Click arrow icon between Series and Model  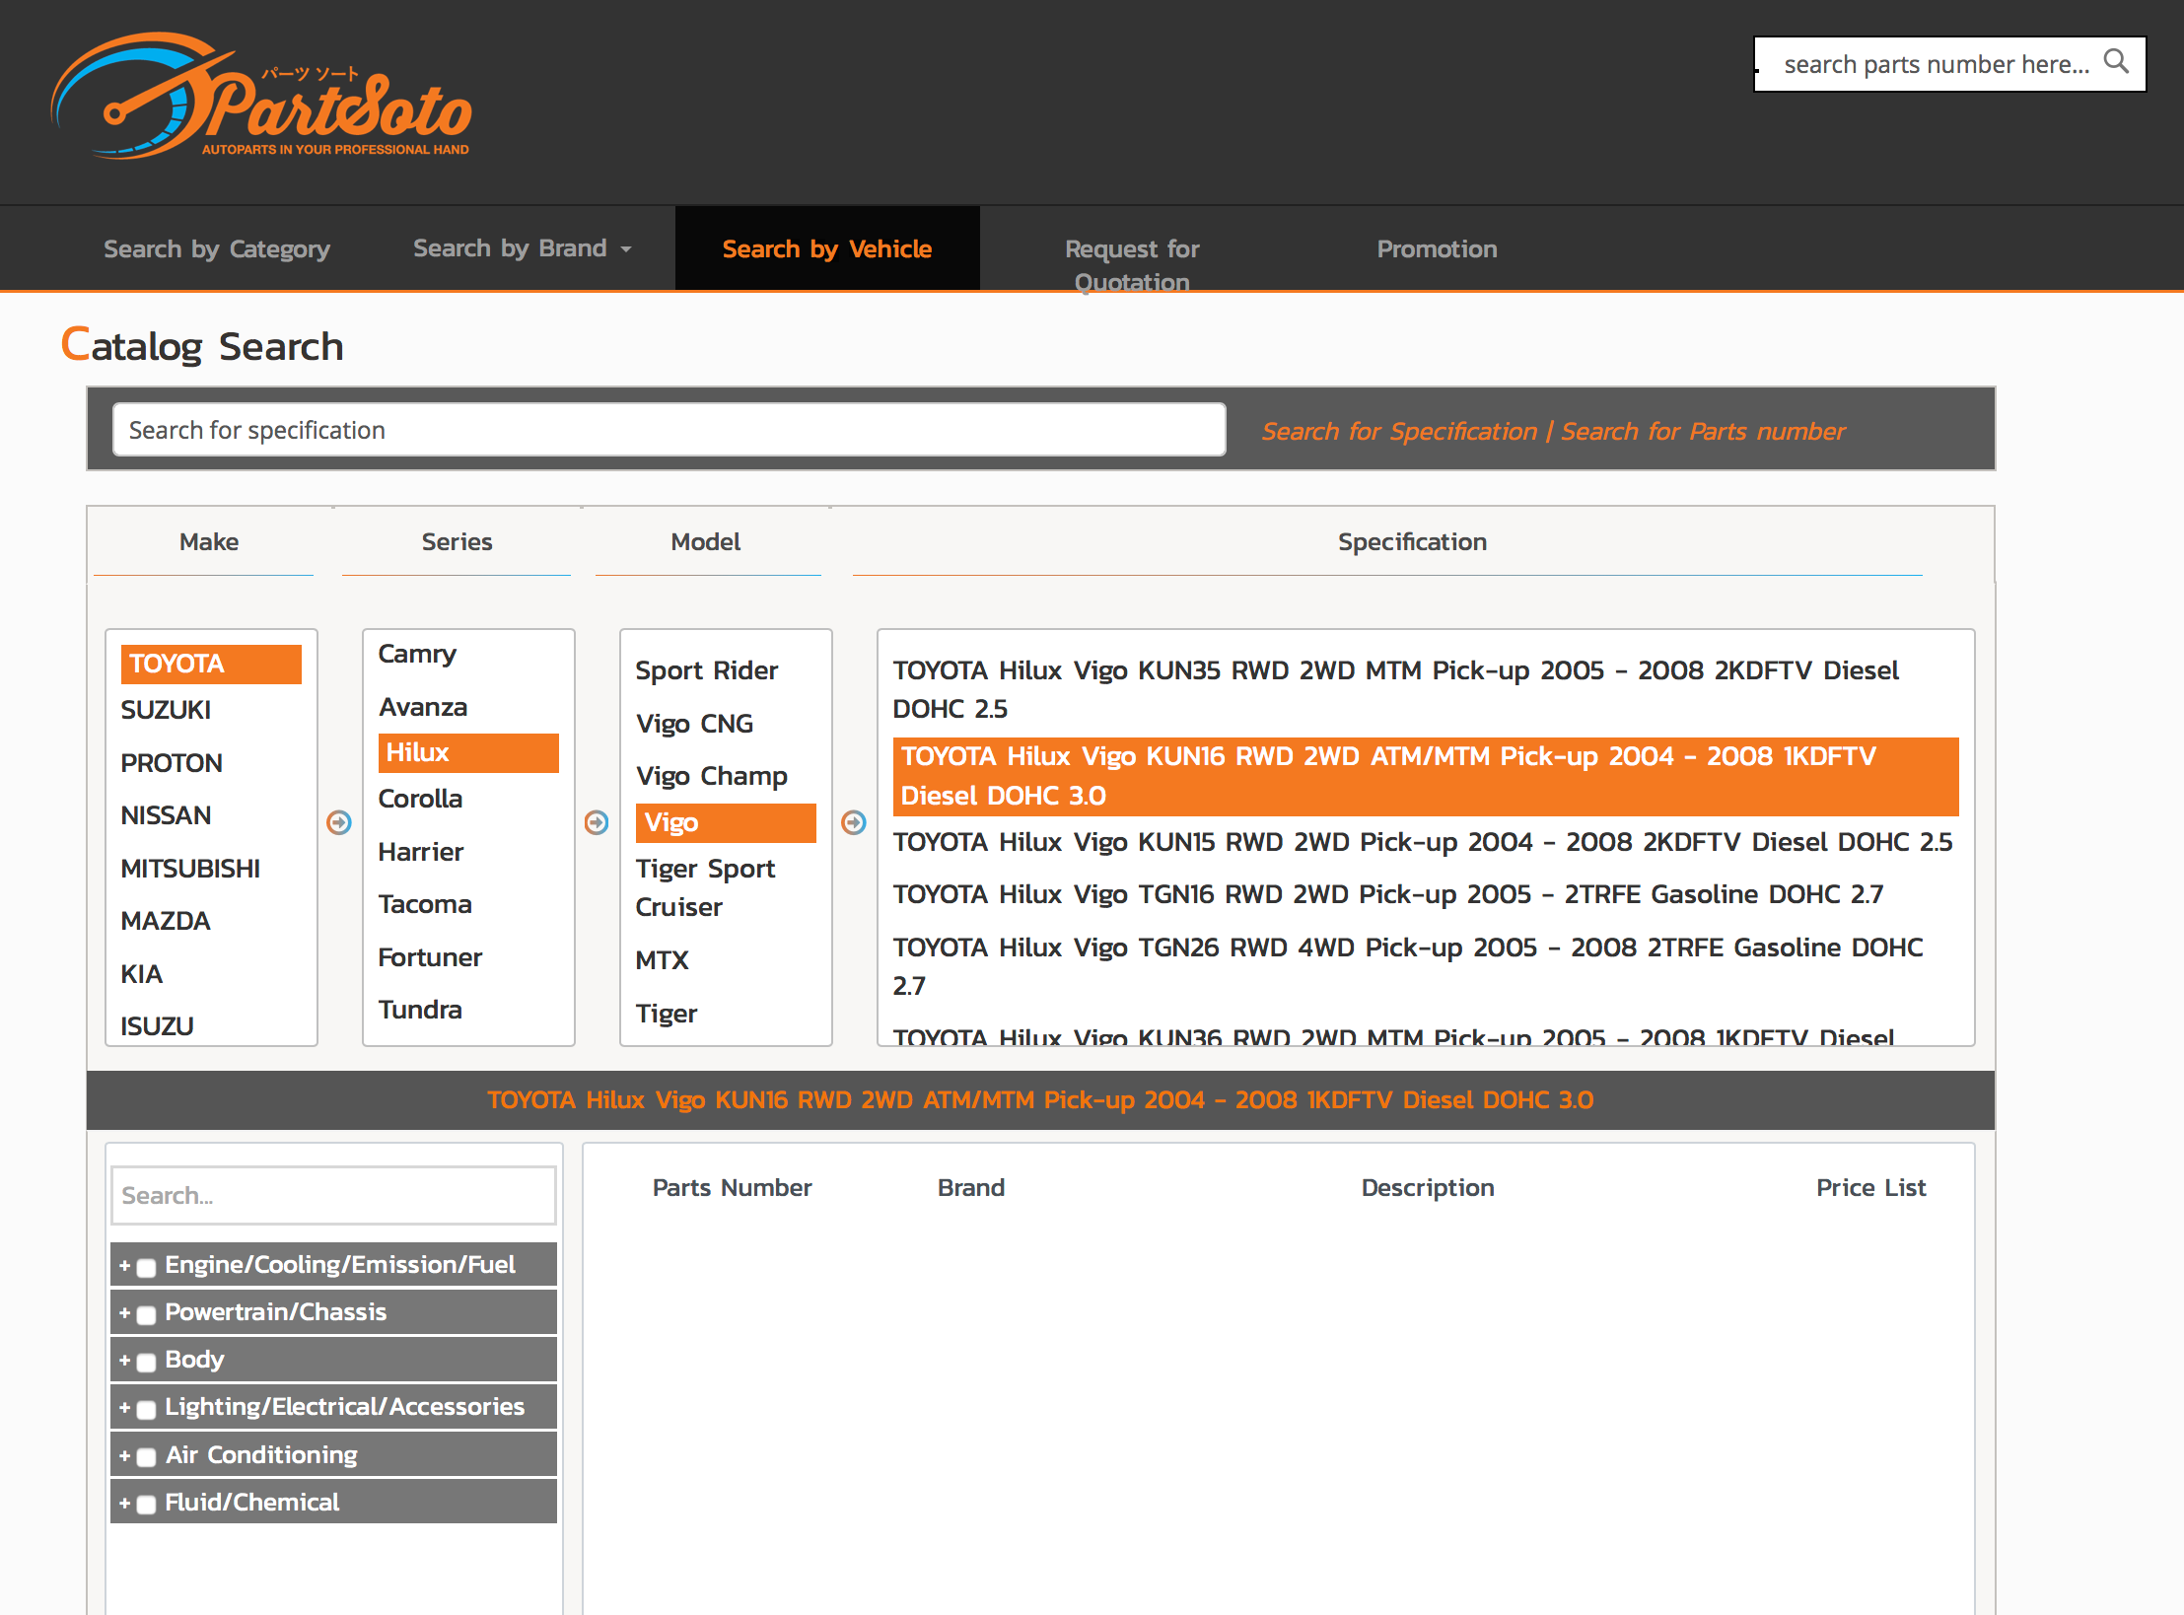pyautogui.click(x=597, y=822)
